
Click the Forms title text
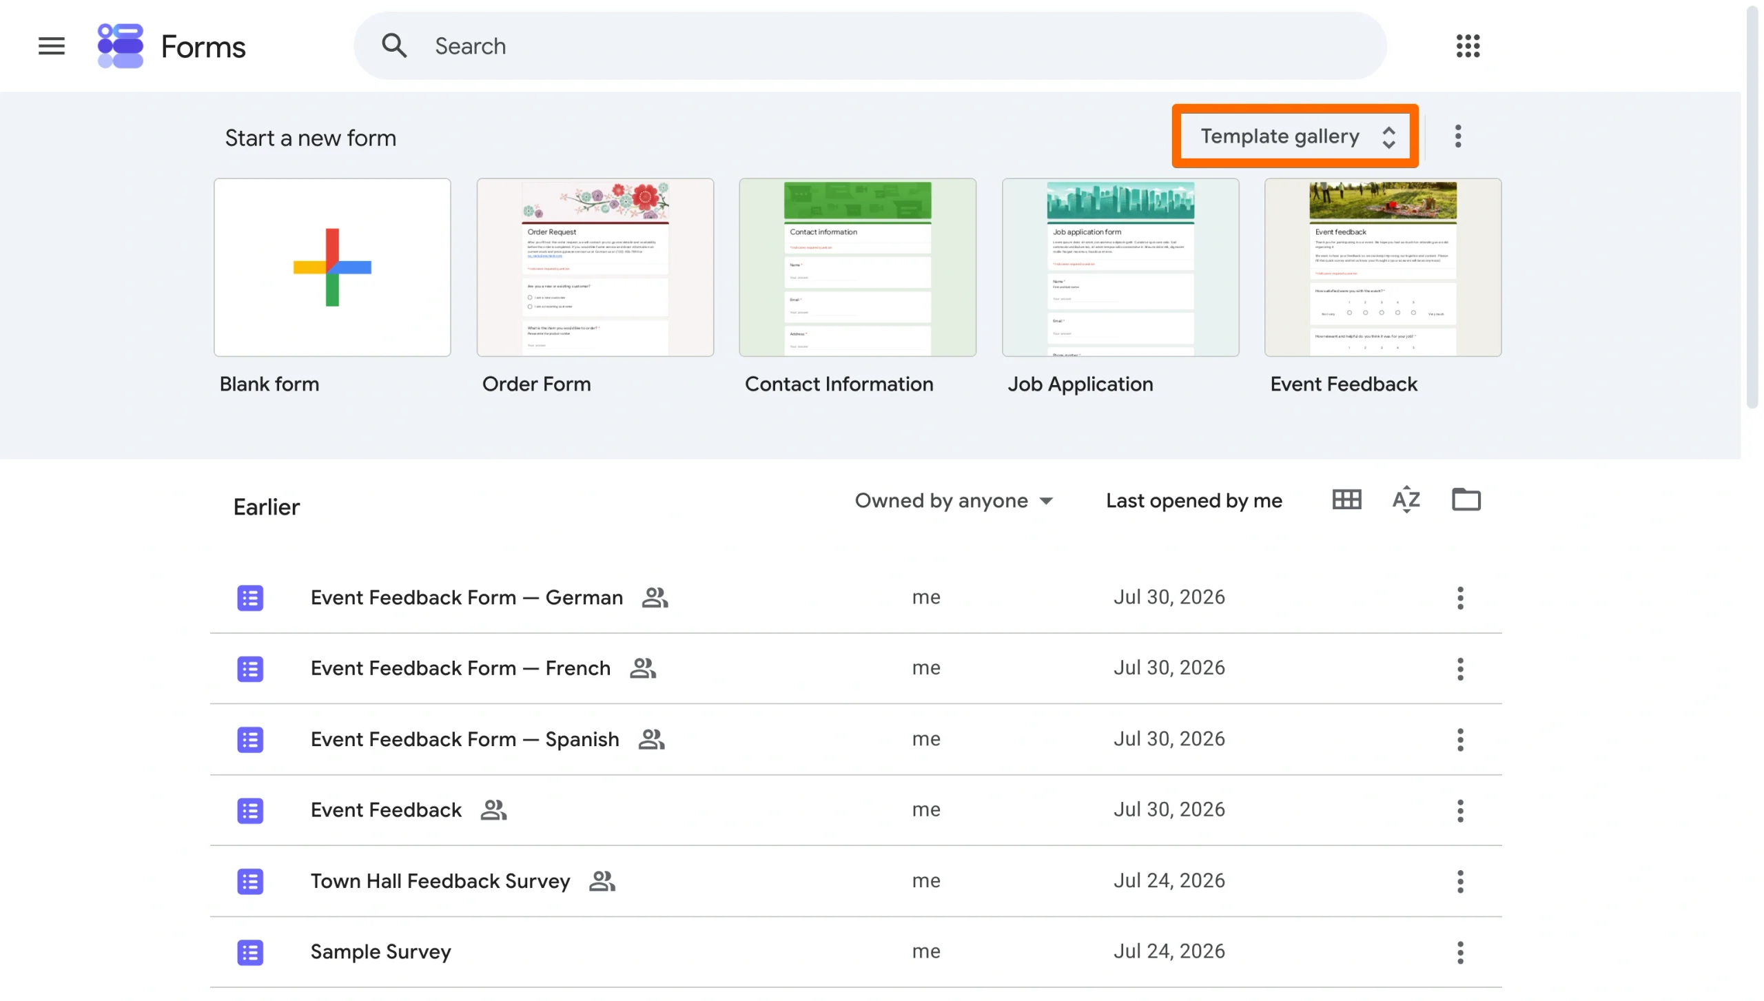(203, 47)
